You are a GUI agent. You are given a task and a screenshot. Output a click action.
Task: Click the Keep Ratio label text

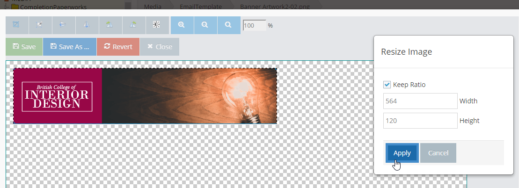coord(409,85)
